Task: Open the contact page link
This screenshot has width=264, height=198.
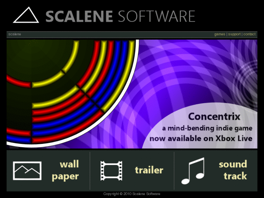Action: click(249, 34)
